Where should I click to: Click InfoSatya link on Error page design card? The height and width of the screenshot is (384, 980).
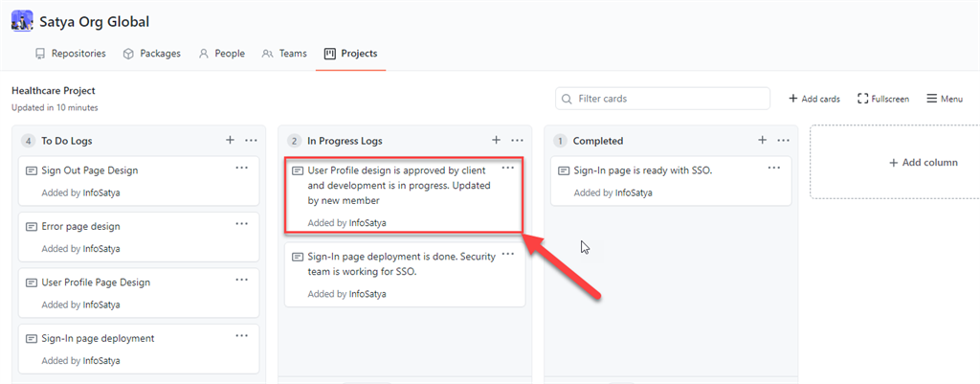pyautogui.click(x=101, y=249)
